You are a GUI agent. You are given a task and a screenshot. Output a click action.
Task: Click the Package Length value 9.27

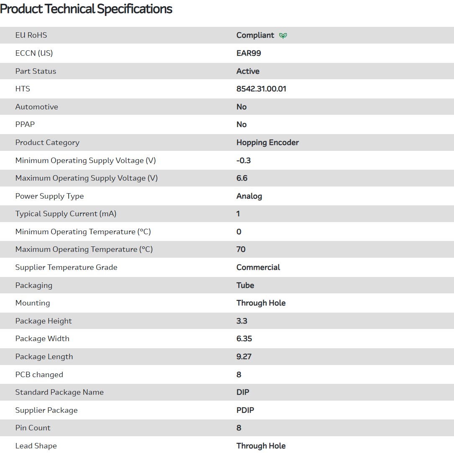(x=244, y=357)
